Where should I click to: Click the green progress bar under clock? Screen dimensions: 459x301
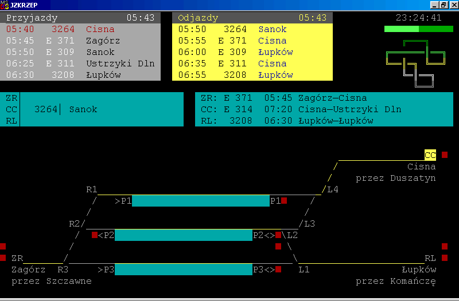pos(419,29)
